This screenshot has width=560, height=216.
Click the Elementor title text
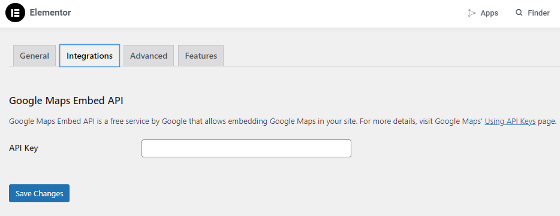point(50,13)
